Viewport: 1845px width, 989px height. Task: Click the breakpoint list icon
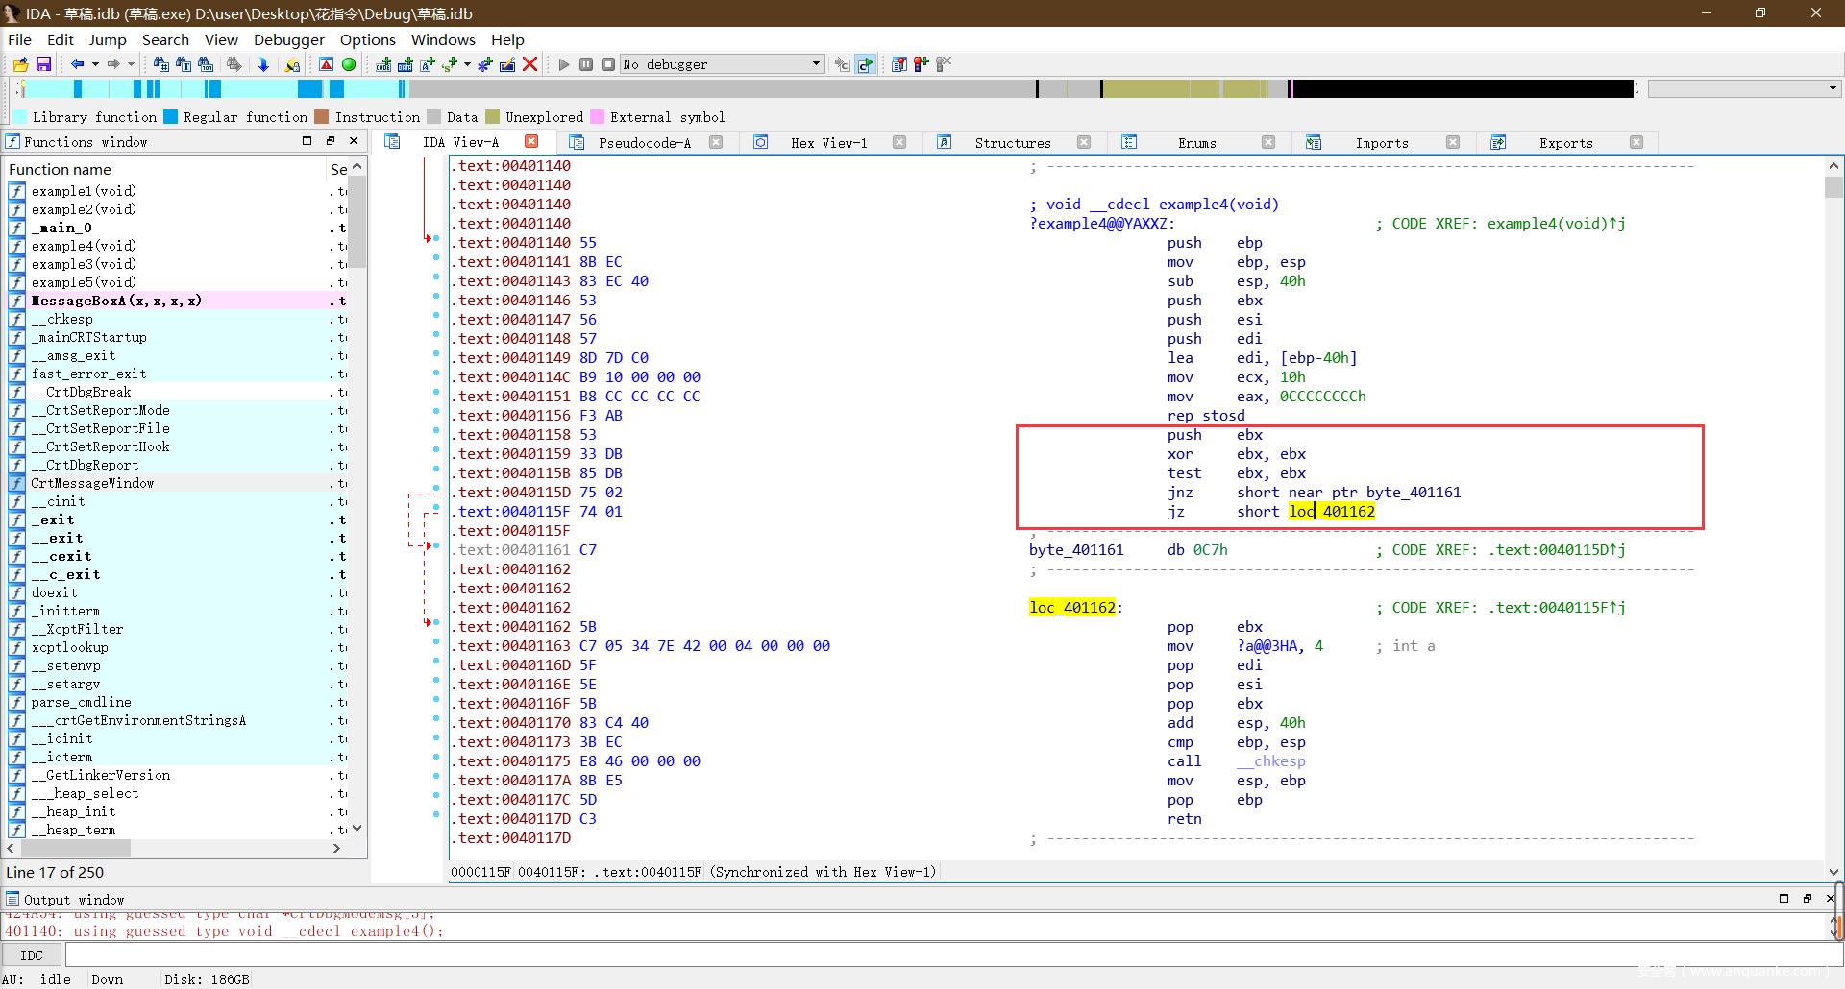pos(899,64)
